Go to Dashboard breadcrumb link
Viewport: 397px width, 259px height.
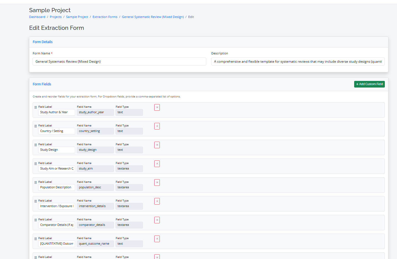click(37, 17)
